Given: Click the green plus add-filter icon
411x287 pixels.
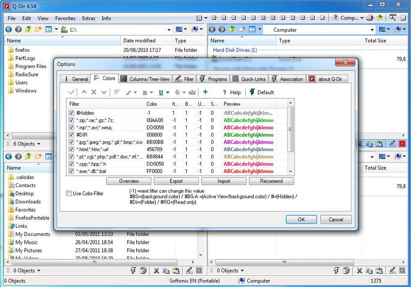Looking at the screenshot, I should point(205,92).
